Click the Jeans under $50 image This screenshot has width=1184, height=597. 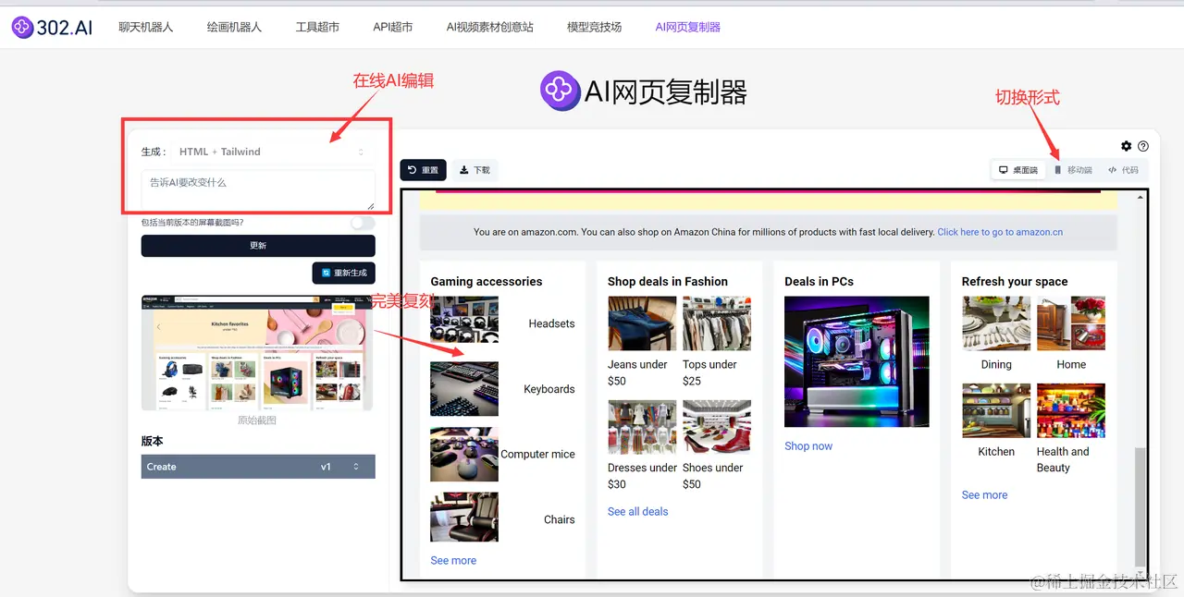click(x=642, y=323)
